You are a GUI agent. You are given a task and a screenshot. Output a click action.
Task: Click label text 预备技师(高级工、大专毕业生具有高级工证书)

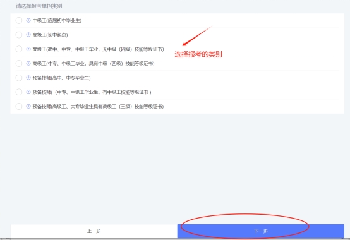pyautogui.click(x=98, y=106)
